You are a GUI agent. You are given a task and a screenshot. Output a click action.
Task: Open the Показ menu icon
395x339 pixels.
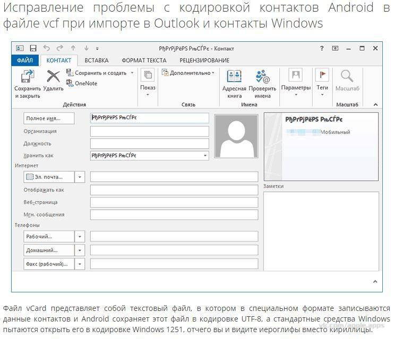coord(148,75)
